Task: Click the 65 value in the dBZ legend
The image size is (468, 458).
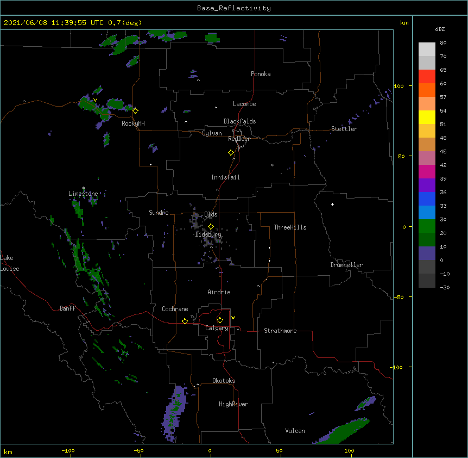Action: click(443, 70)
